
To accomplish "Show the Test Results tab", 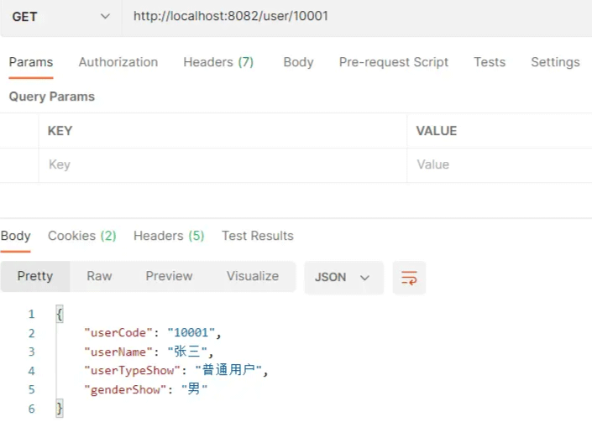I will 257,236.
